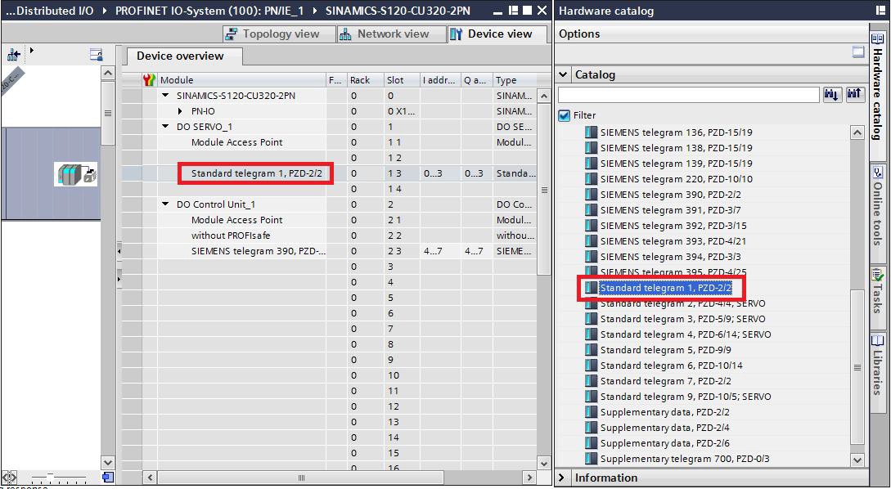Select the SINAMICS drive image in the graphic area
This screenshot has width=891, height=489.
pos(76,174)
